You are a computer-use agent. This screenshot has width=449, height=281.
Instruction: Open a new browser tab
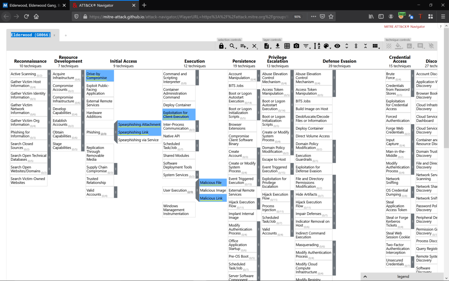tap(144, 5)
